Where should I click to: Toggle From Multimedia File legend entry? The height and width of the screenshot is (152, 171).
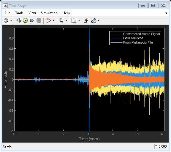(132, 42)
